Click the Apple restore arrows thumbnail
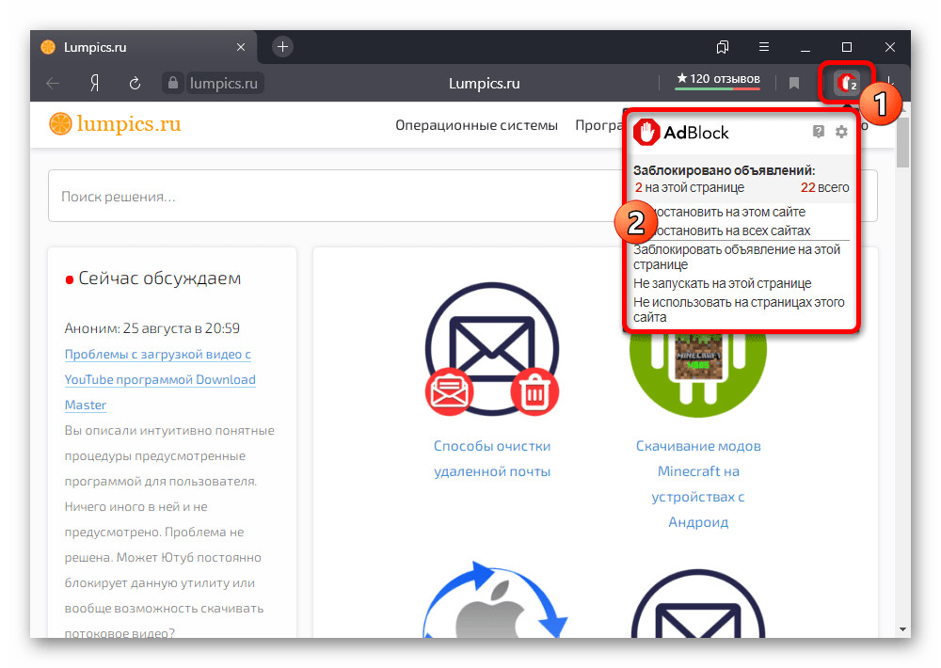The height and width of the screenshot is (668, 941). [495, 600]
